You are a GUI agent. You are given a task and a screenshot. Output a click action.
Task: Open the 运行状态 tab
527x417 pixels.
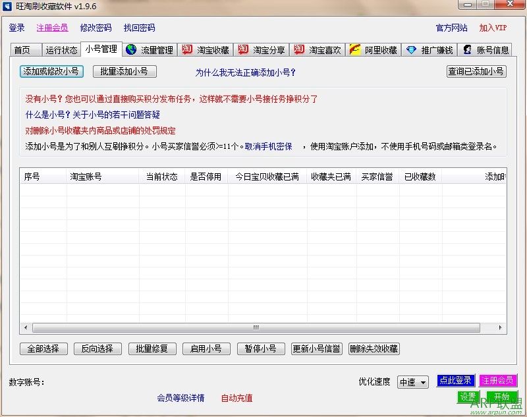(61, 49)
